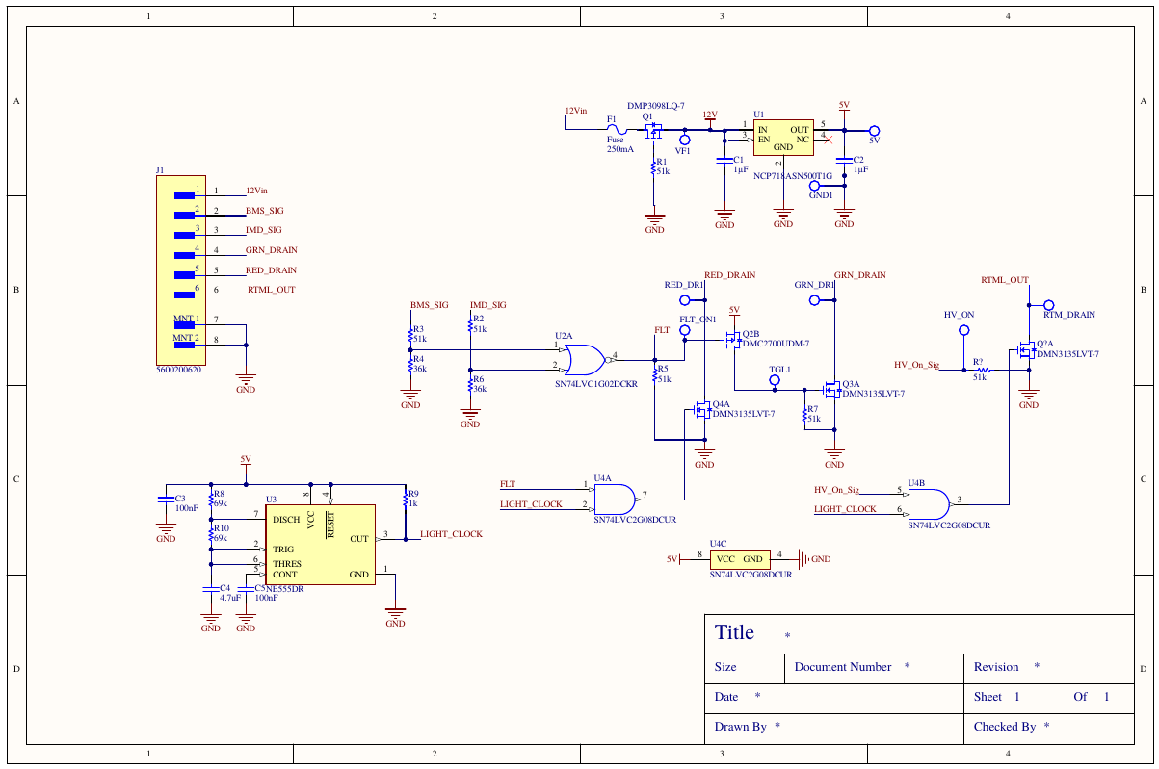Image resolution: width=1159 pixels, height=769 pixels.
Task: Click the SN74LVC1G02DCKR part number text
Action: [x=596, y=384]
